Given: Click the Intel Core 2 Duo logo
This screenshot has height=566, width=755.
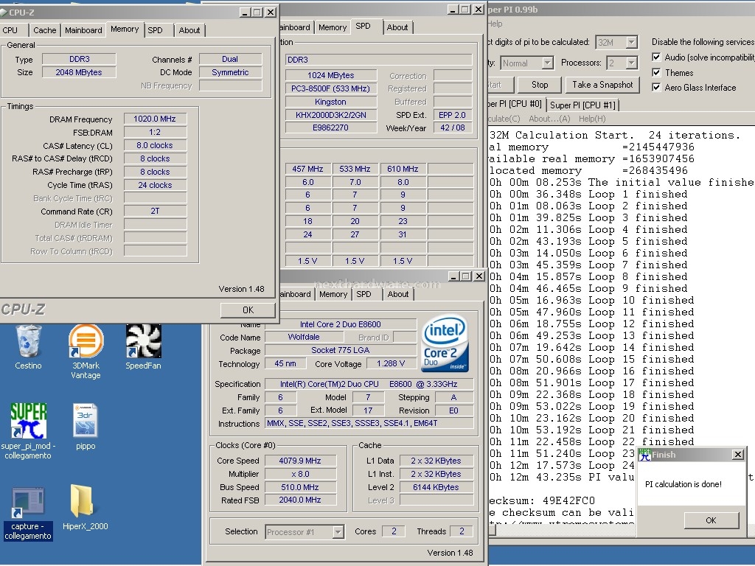Looking at the screenshot, I should (445, 344).
